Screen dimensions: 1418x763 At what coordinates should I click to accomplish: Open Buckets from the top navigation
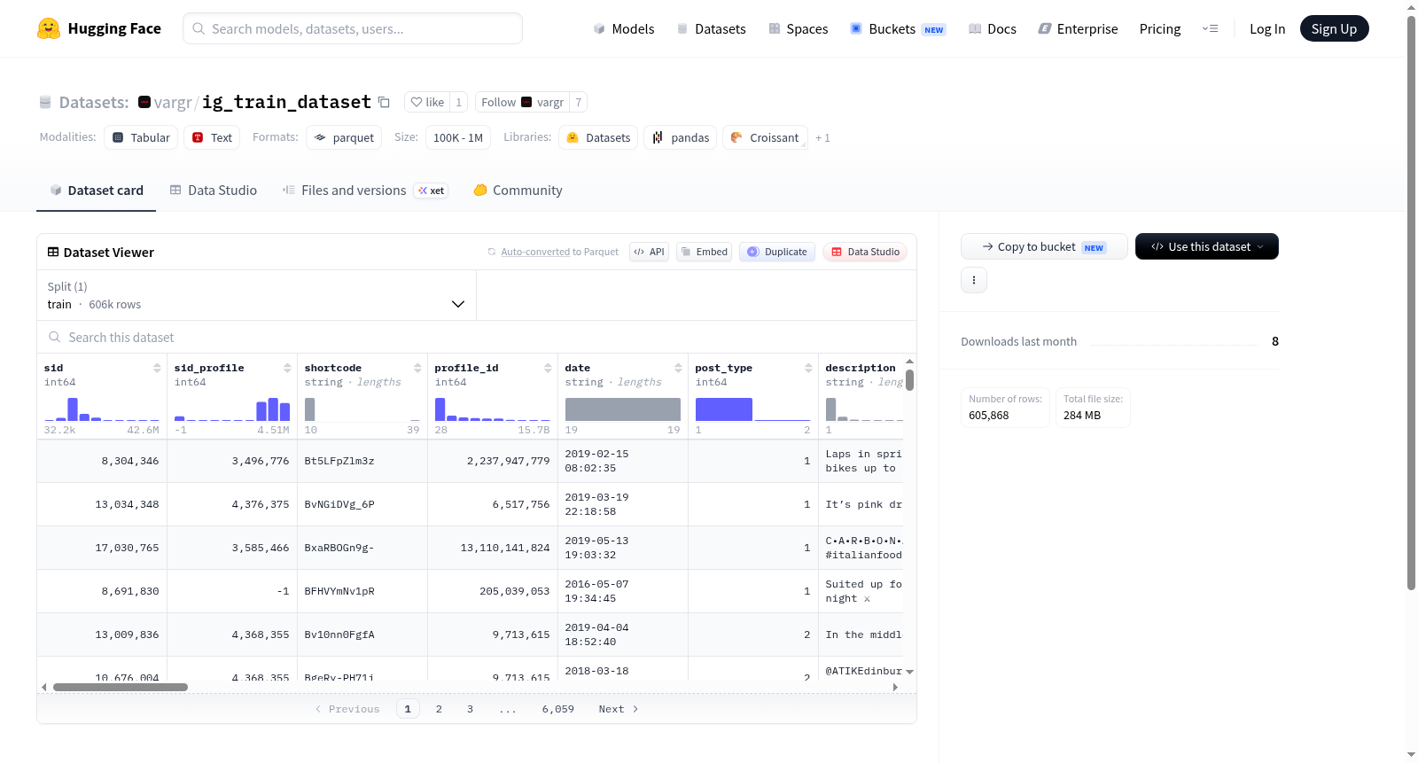coord(898,28)
